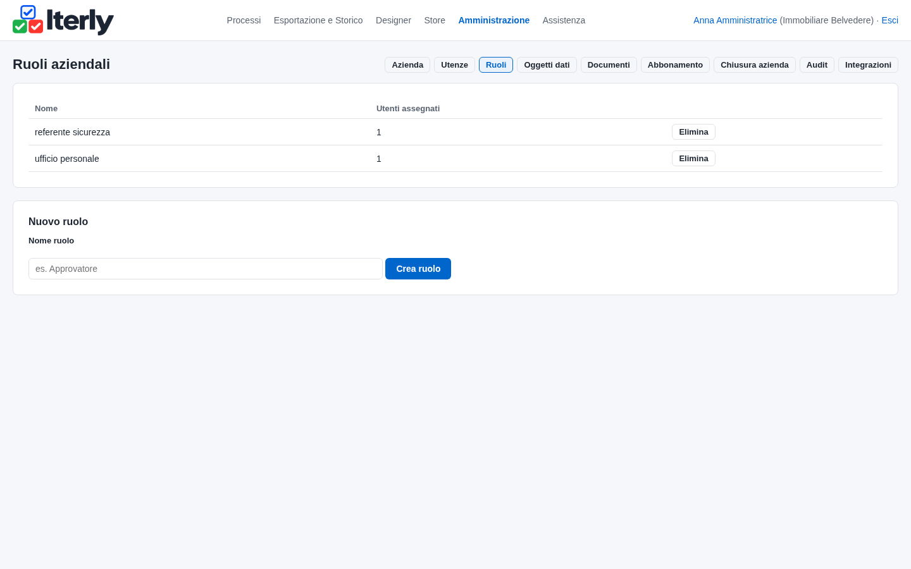Open the Abbonamento tab
The width and height of the screenshot is (911, 569).
pyautogui.click(x=675, y=65)
